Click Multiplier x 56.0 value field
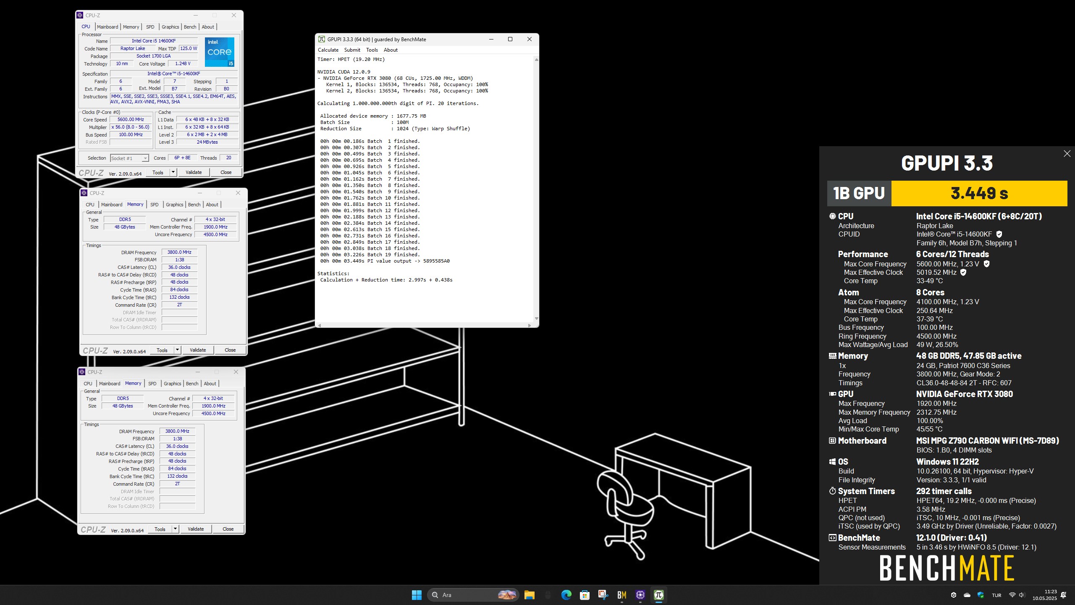This screenshot has height=605, width=1075. coord(131,127)
